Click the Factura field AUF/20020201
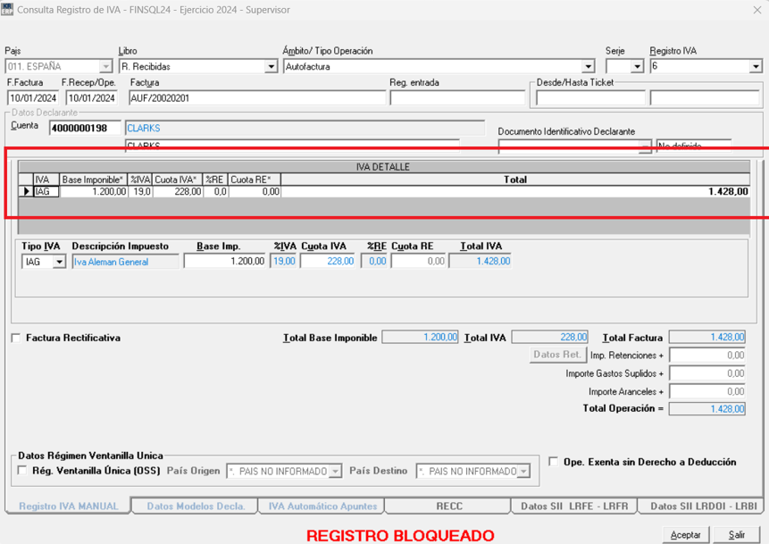The image size is (769, 544). 257,98
